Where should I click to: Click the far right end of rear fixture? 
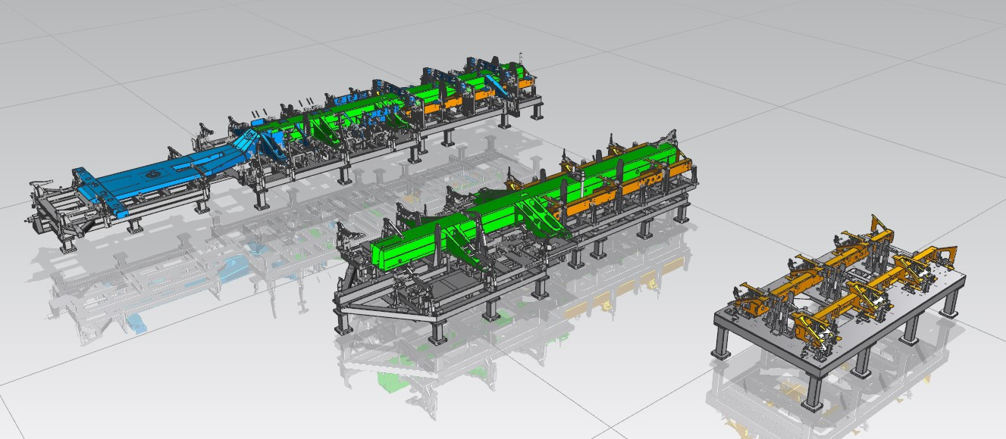point(534,97)
